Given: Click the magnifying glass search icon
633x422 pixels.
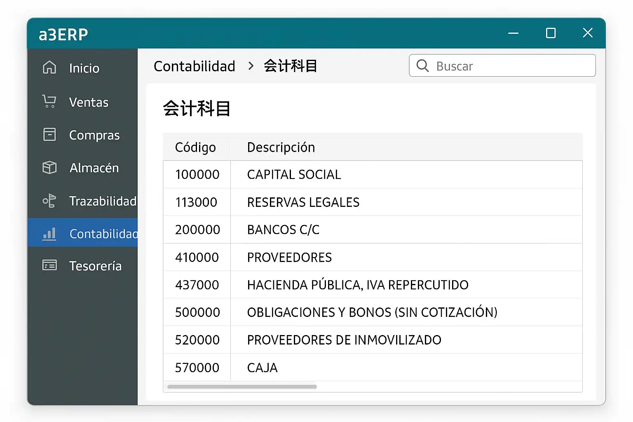Looking at the screenshot, I should click(422, 66).
